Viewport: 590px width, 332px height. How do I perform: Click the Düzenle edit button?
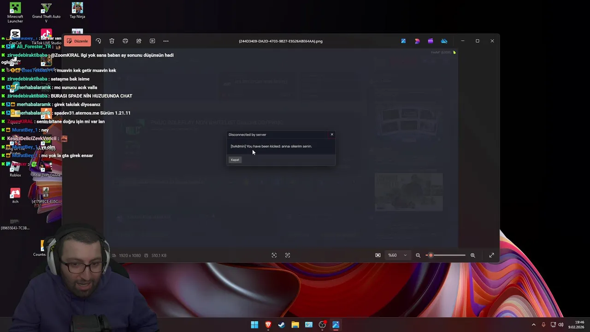point(77,41)
